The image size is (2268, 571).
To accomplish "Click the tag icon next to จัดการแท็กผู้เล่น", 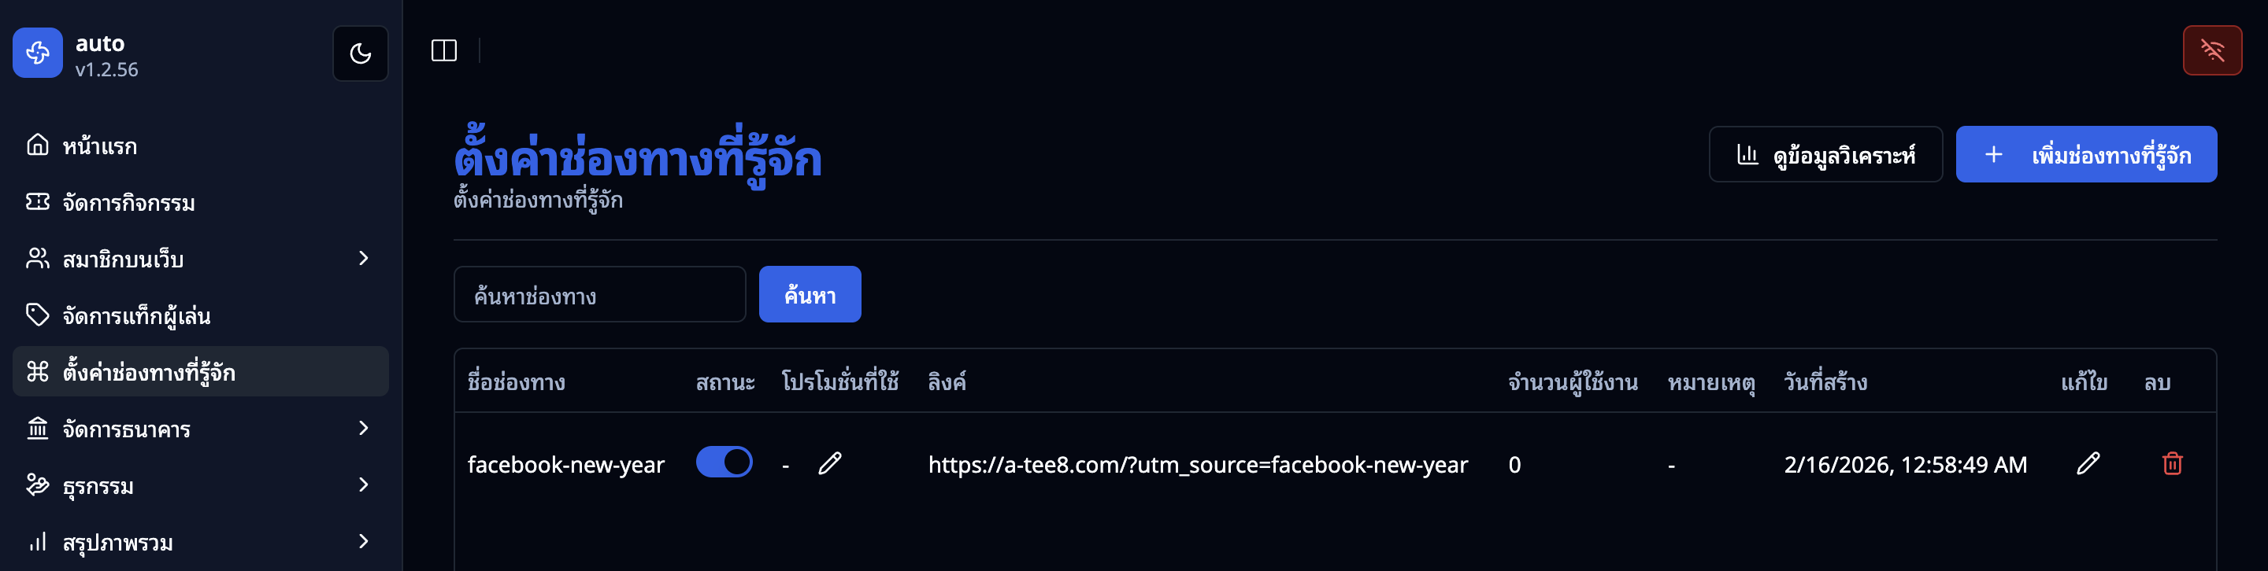I will [36, 314].
